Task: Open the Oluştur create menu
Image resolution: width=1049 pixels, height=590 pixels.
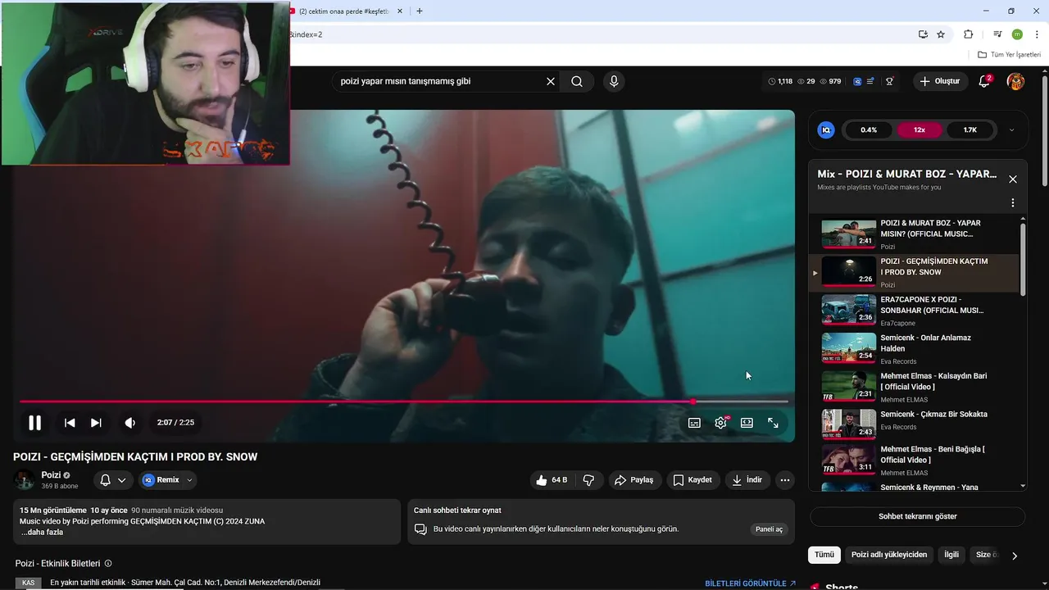Action: [939, 81]
